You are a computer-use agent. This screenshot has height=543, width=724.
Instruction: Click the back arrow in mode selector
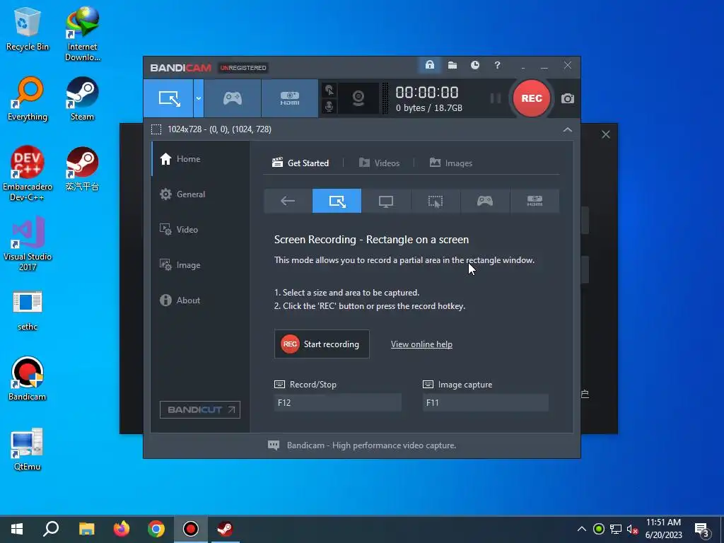coord(288,201)
